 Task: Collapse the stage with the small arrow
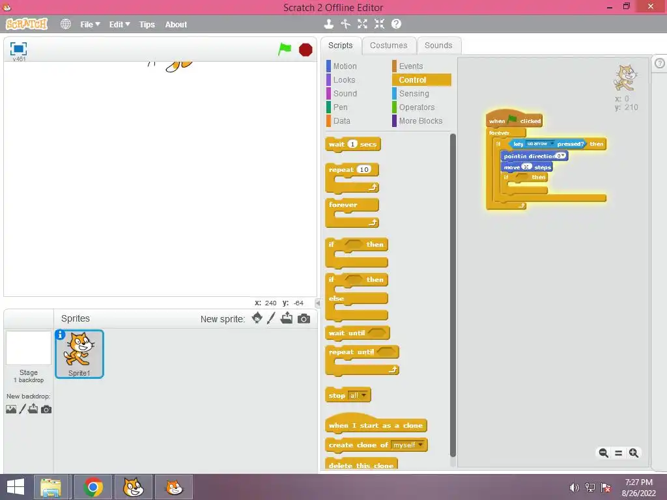tap(318, 303)
